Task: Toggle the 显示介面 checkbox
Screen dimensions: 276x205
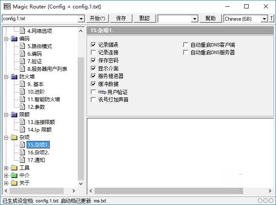Action: pos(93,68)
